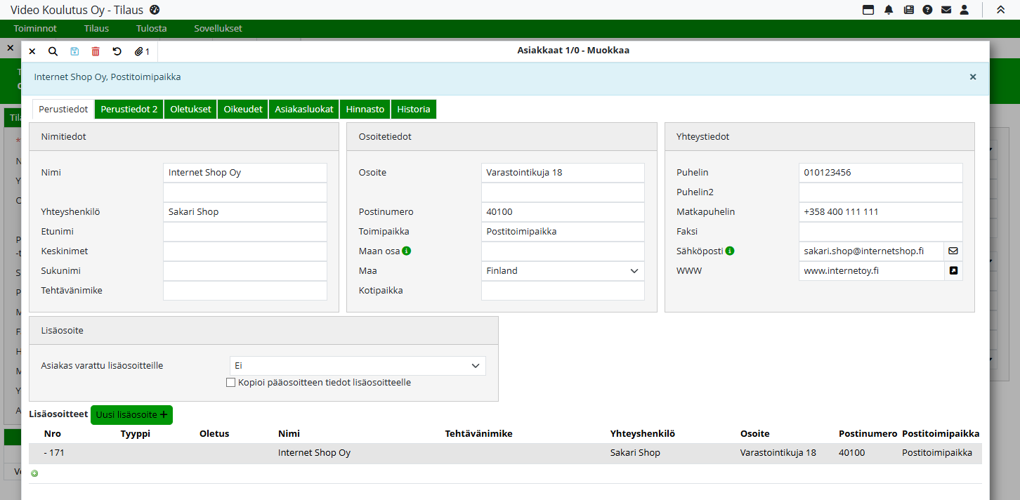Click the Uusi lisäosoite button
The width and height of the screenshot is (1020, 500).
coord(131,415)
